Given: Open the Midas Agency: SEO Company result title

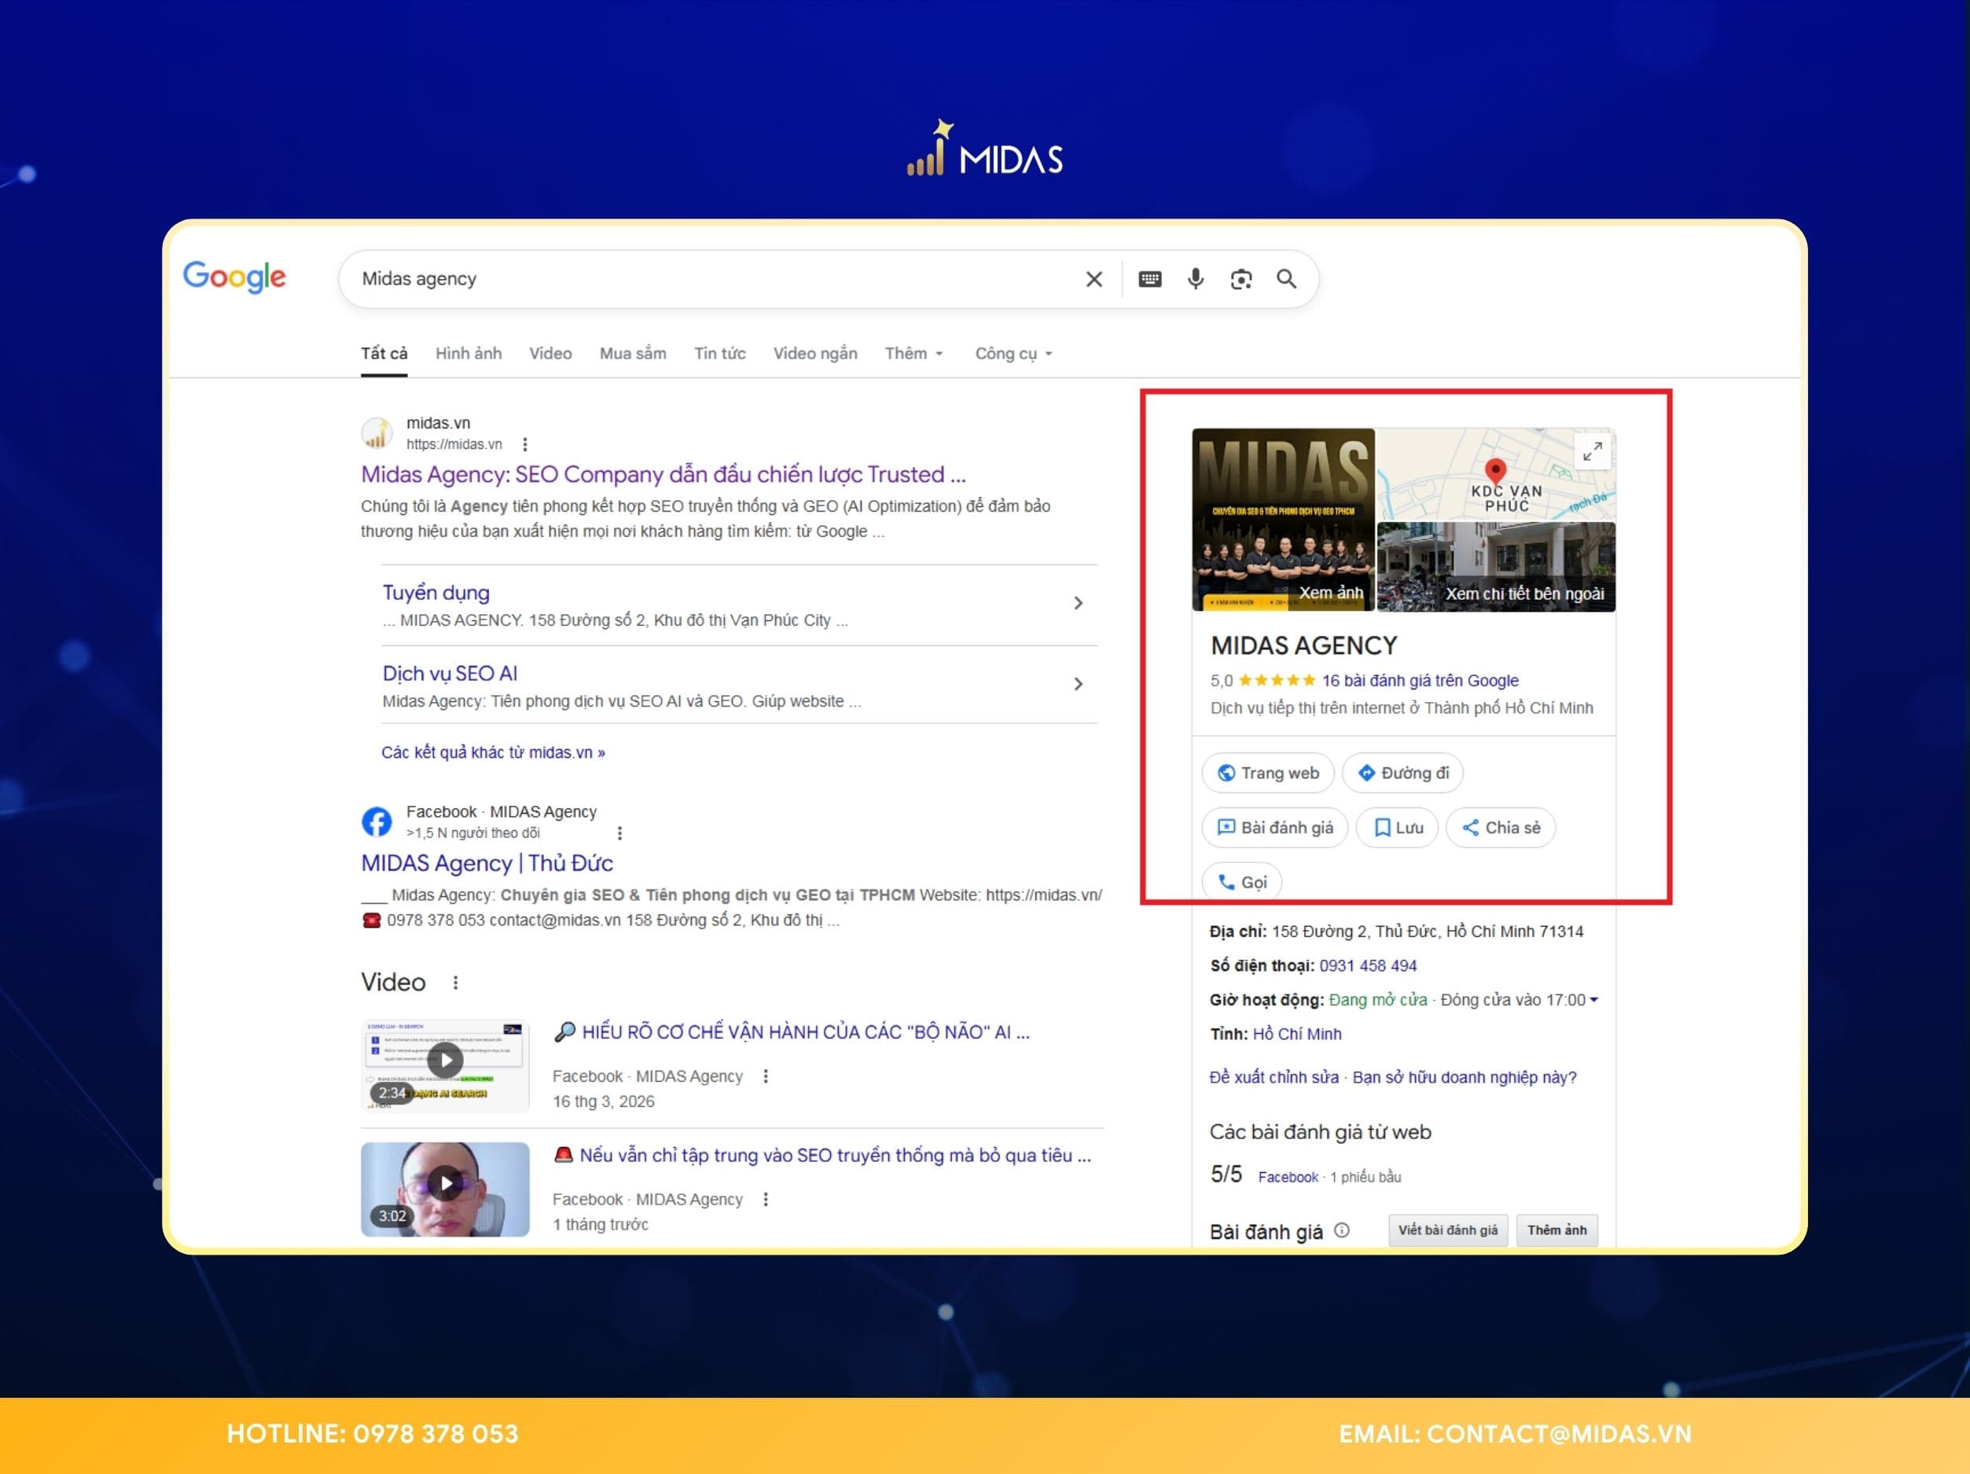Looking at the screenshot, I should pos(663,475).
